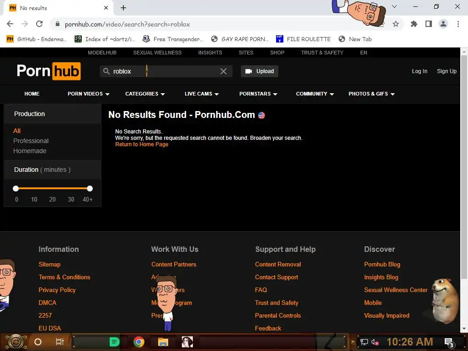Open the Chrome icon on the taskbar
This screenshot has height=351, width=468.
[139, 342]
